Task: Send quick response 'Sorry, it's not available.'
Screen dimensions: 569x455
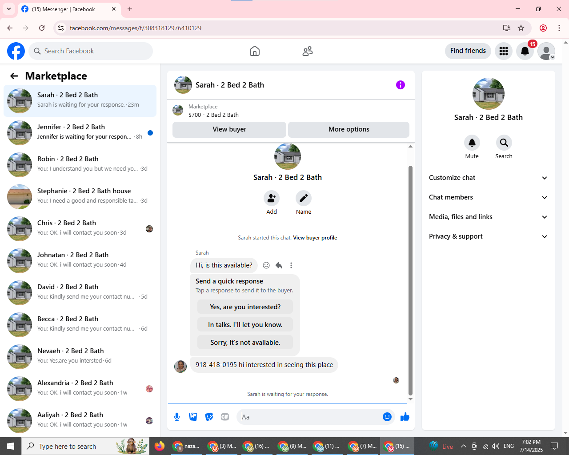Action: (245, 343)
